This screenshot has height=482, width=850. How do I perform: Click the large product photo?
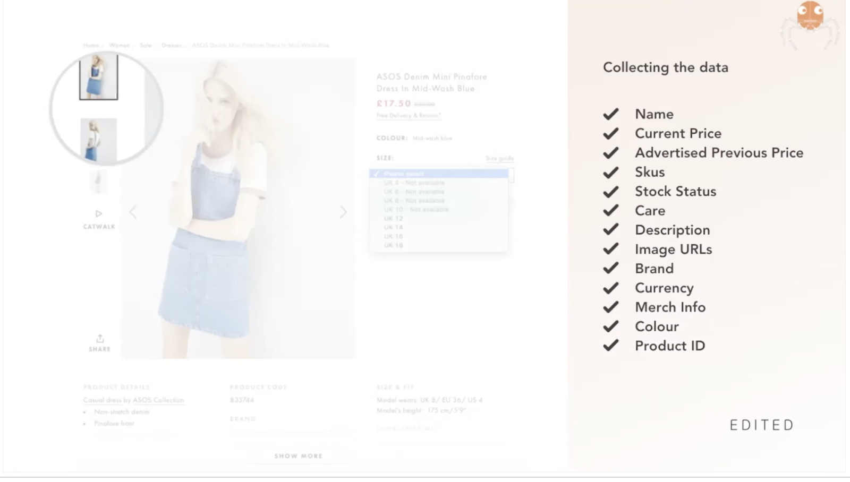point(239,209)
